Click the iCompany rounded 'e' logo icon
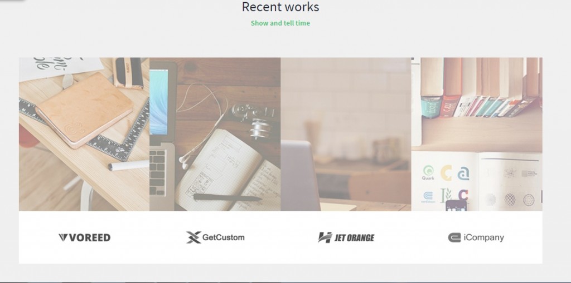The image size is (571, 283). [x=454, y=237]
